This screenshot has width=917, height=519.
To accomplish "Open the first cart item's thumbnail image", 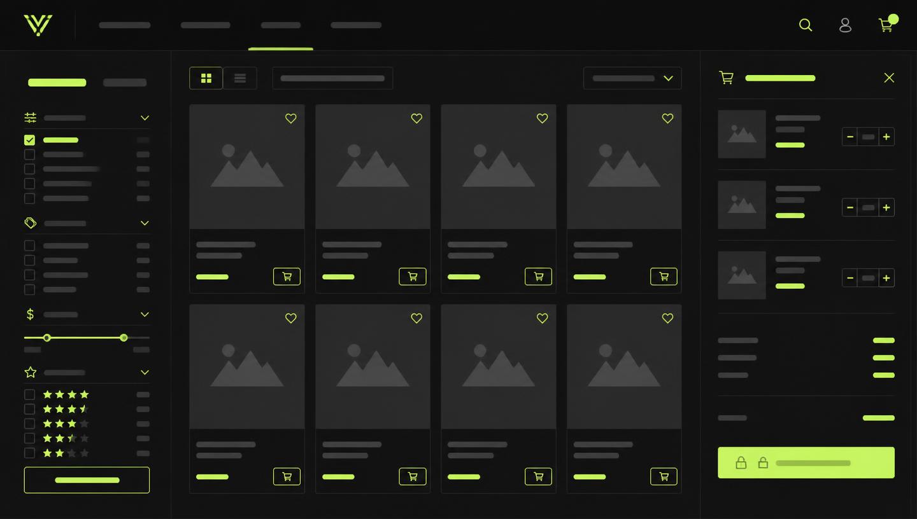I will pyautogui.click(x=742, y=134).
